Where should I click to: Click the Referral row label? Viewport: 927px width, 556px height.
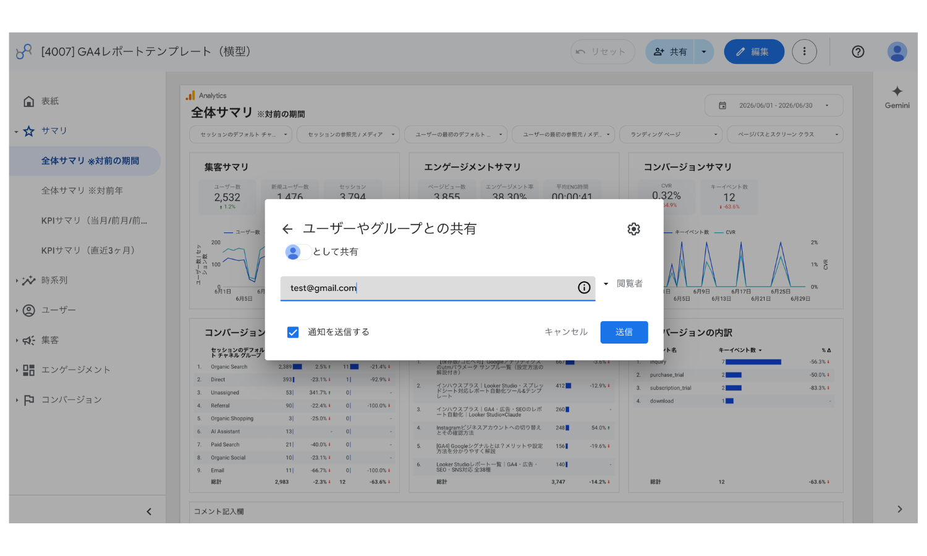click(x=220, y=406)
